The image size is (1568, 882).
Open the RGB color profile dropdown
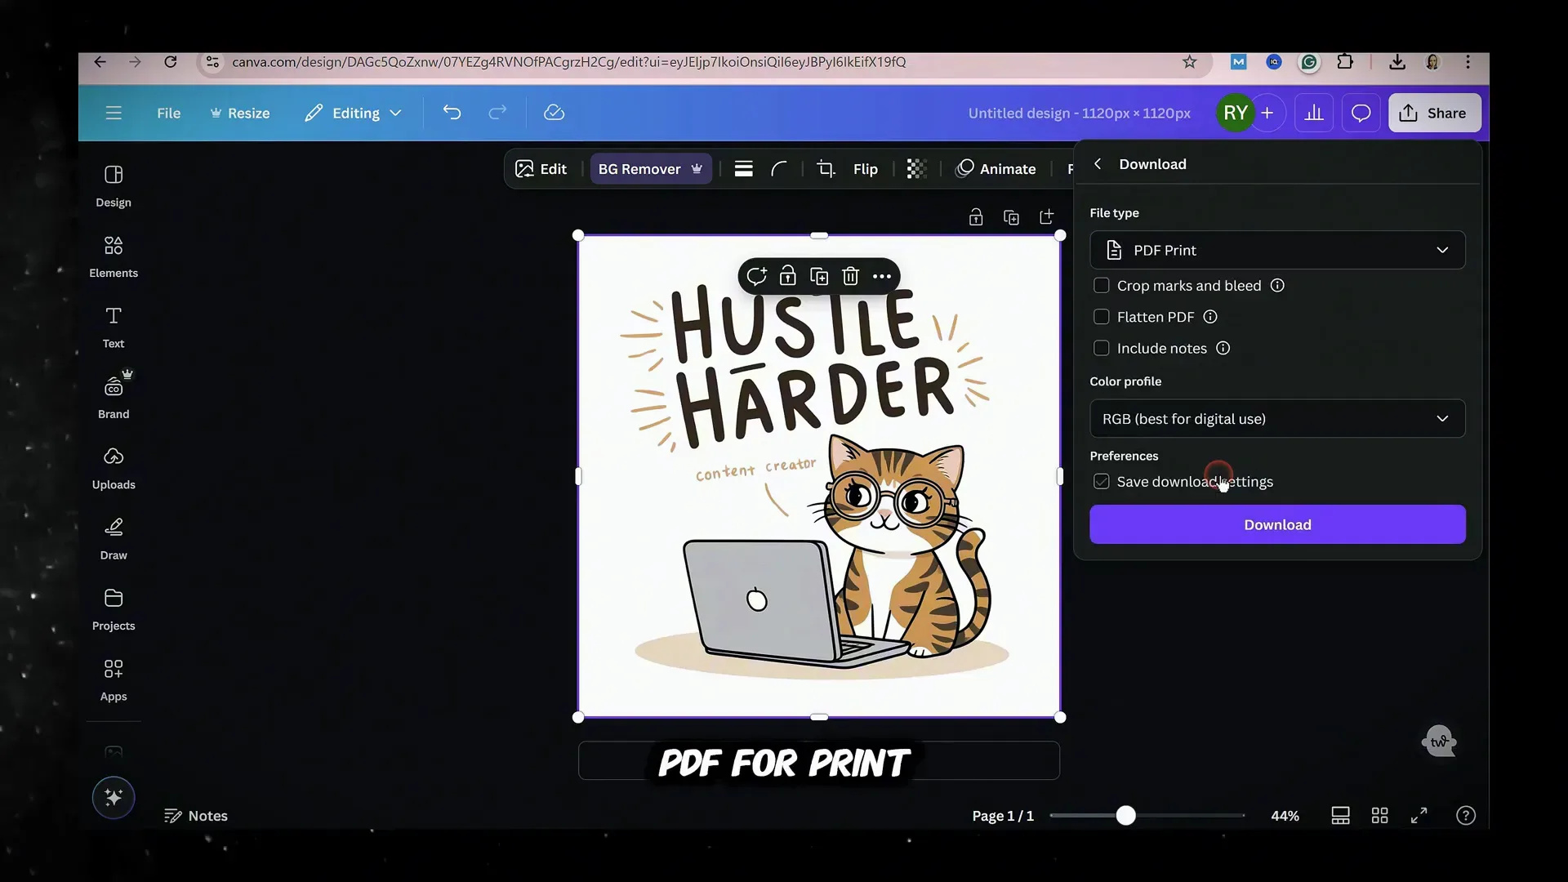pyautogui.click(x=1277, y=419)
